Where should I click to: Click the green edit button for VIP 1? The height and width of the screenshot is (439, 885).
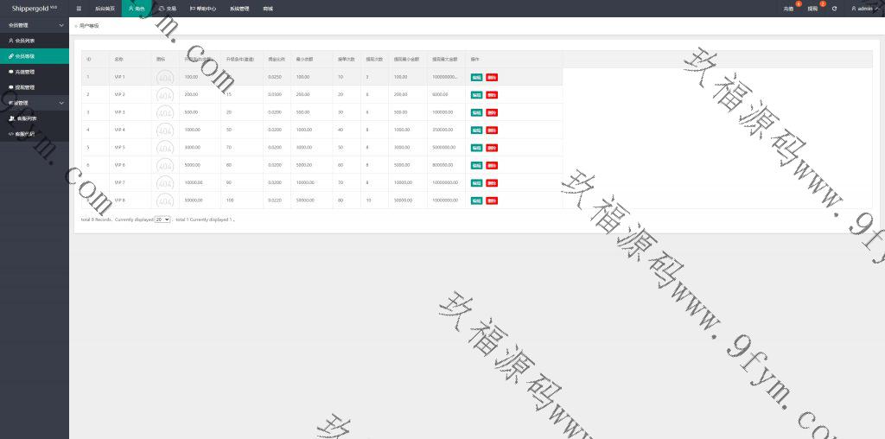476,77
